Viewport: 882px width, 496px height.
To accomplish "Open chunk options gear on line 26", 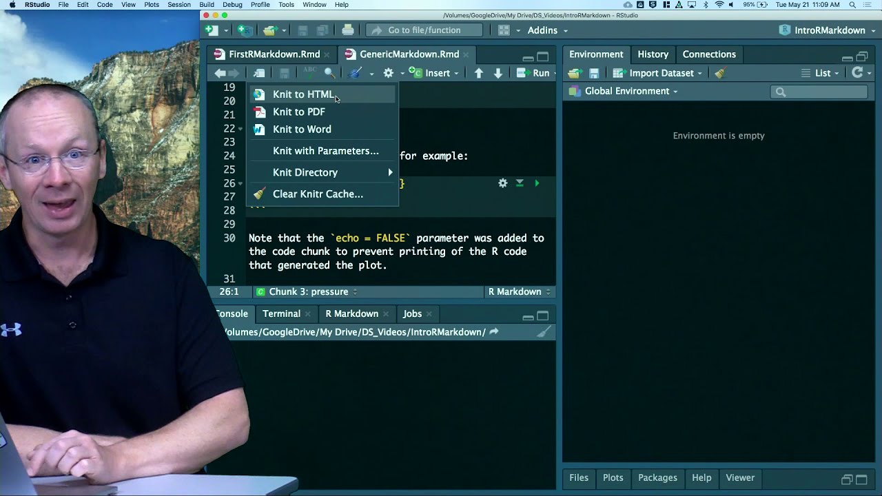I will [503, 183].
